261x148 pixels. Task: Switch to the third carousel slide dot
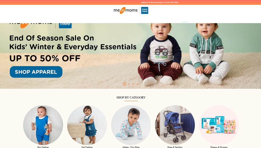pos(133,84)
